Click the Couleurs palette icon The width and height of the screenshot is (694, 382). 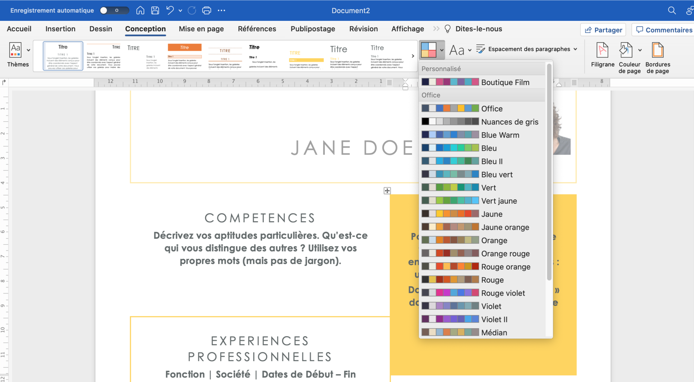[x=429, y=50]
